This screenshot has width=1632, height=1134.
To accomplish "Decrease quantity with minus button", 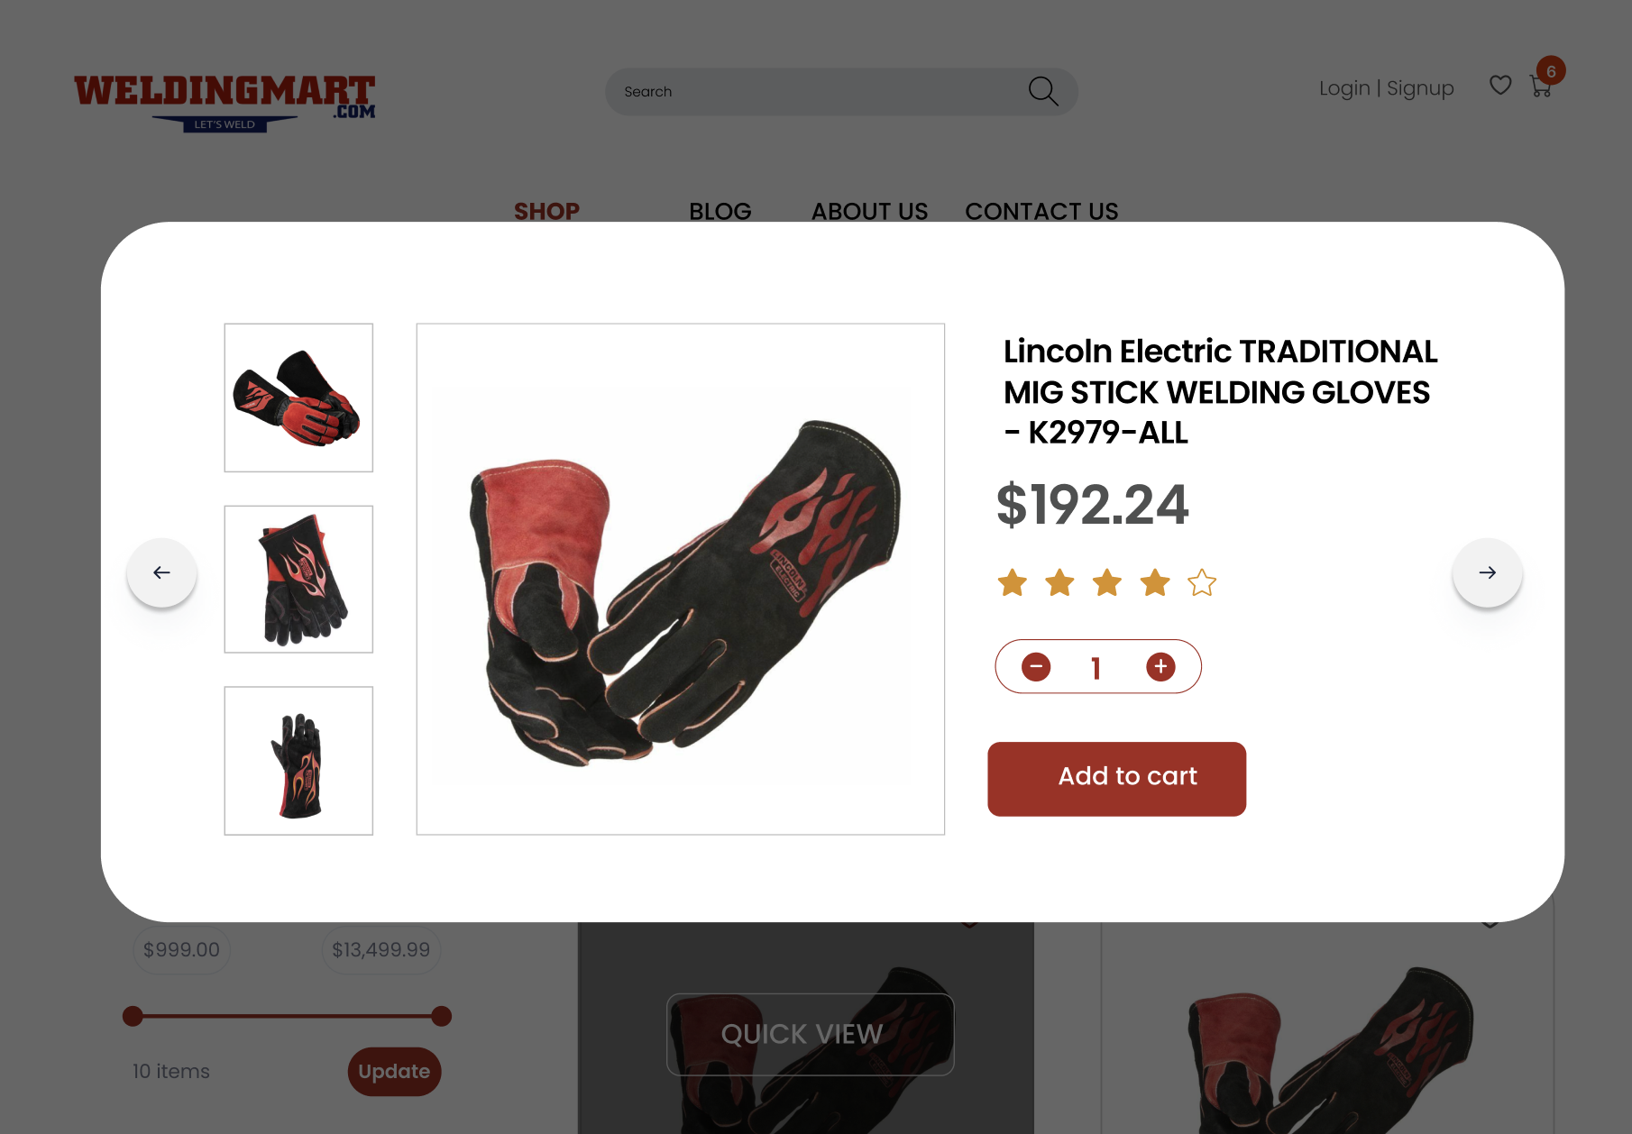I will (x=1036, y=667).
